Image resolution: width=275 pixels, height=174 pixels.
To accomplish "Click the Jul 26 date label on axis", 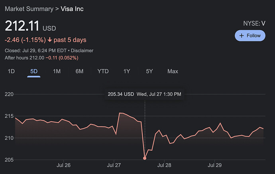I will pyautogui.click(x=64, y=165).
